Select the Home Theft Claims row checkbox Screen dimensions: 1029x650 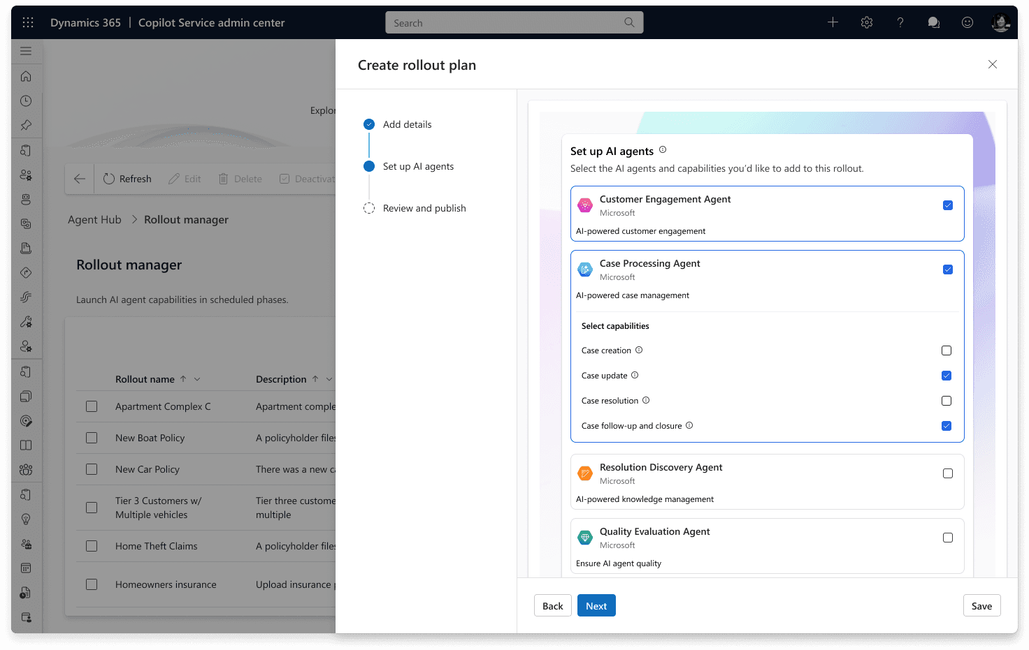click(92, 546)
